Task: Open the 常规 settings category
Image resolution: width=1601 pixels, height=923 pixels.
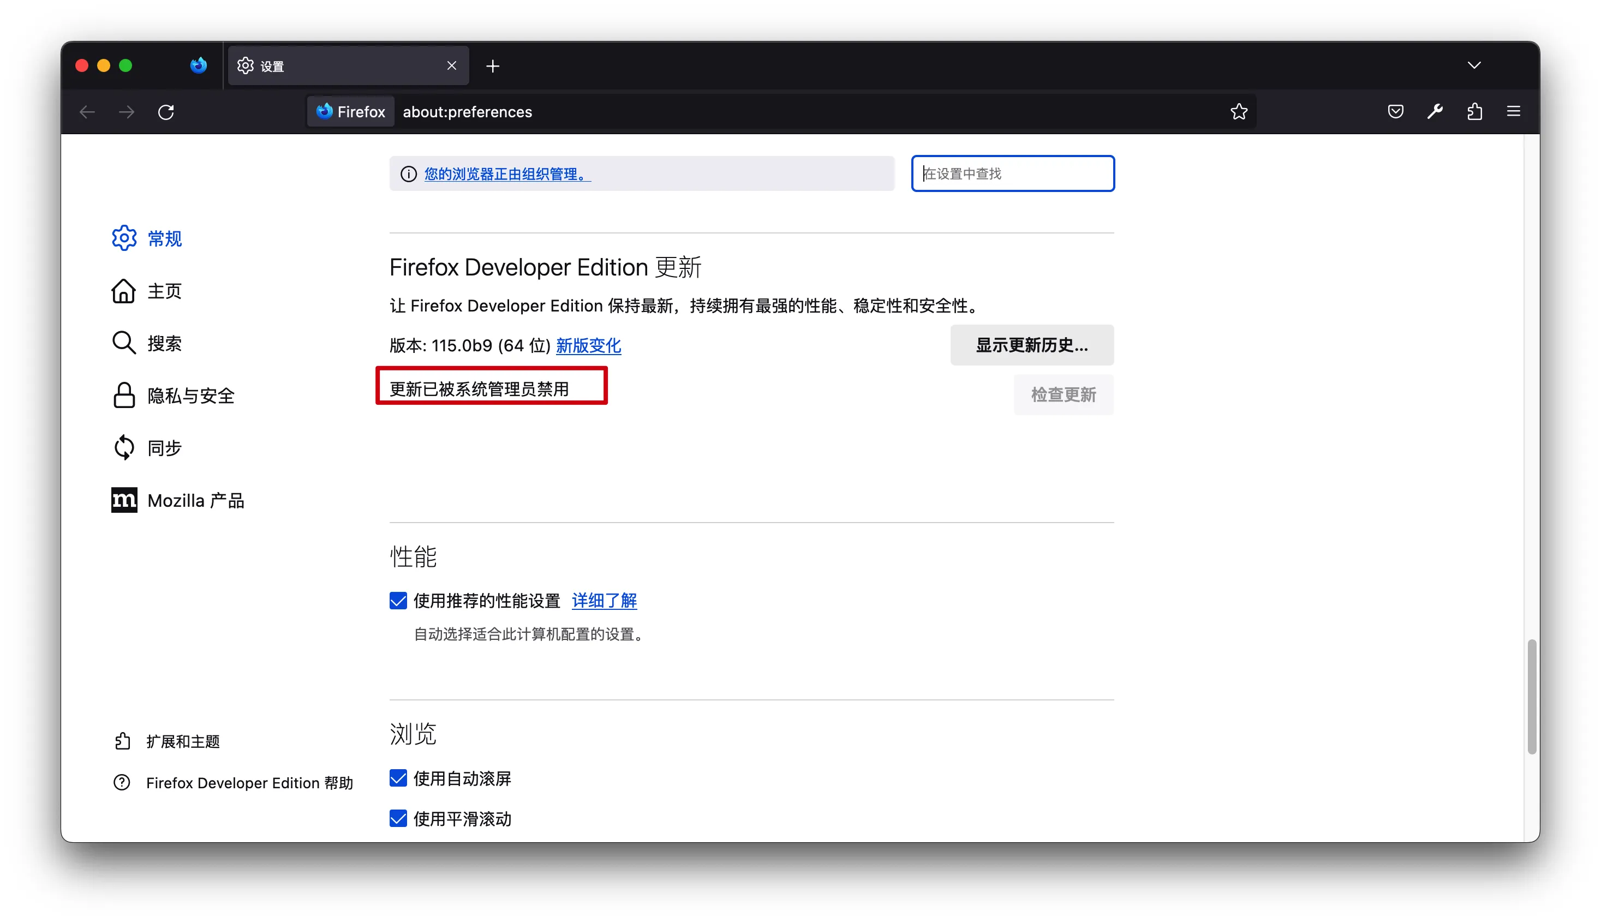Action: [x=147, y=238]
